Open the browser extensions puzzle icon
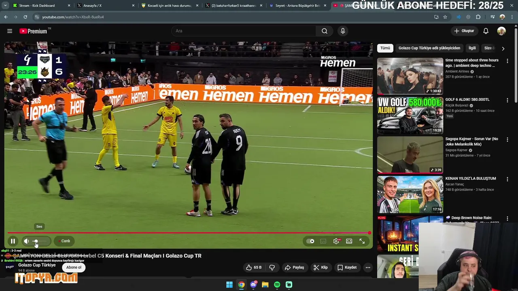The height and width of the screenshot is (291, 518). click(478, 17)
